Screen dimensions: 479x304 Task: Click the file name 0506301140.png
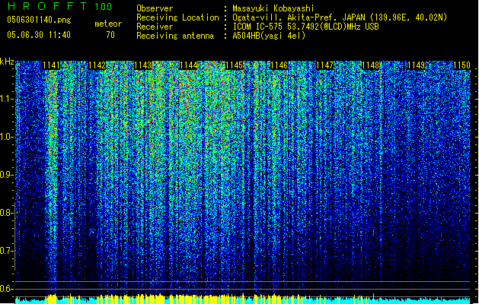pos(39,20)
